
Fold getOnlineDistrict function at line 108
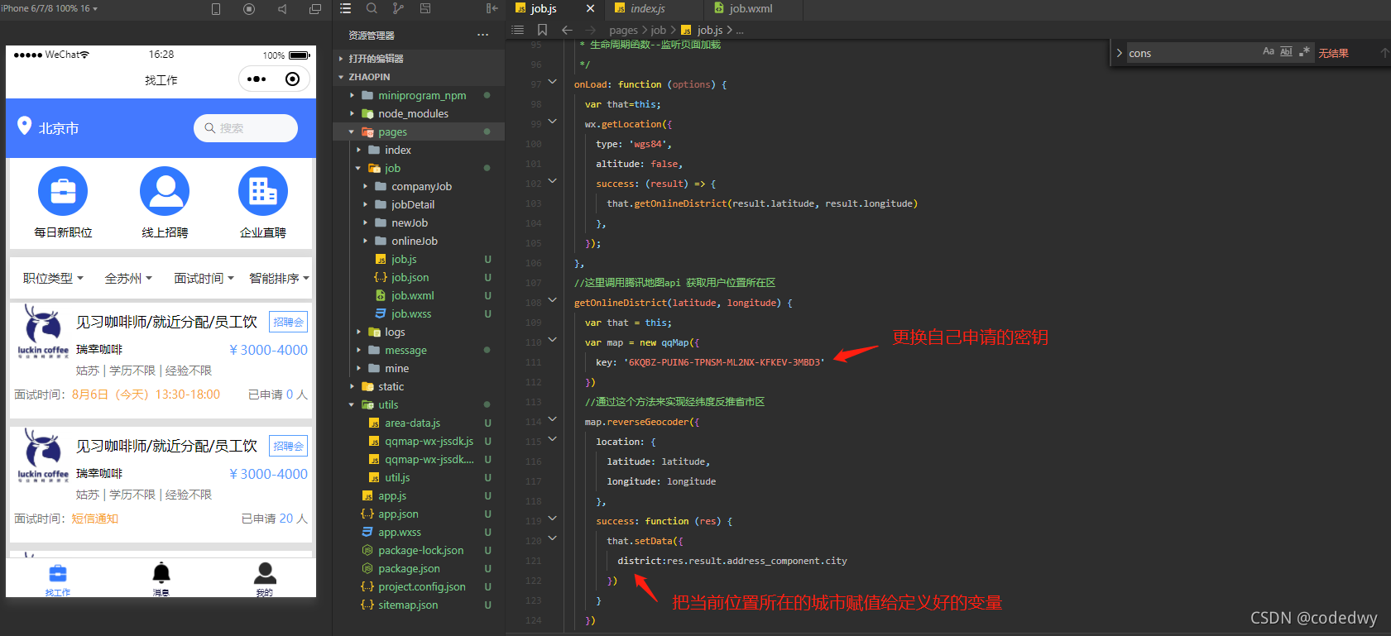pos(553,300)
